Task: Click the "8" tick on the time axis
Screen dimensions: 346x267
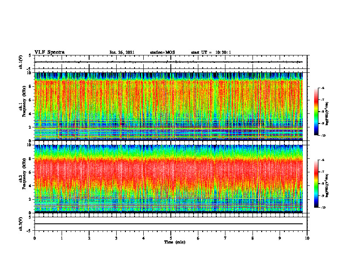Action: [253, 238]
